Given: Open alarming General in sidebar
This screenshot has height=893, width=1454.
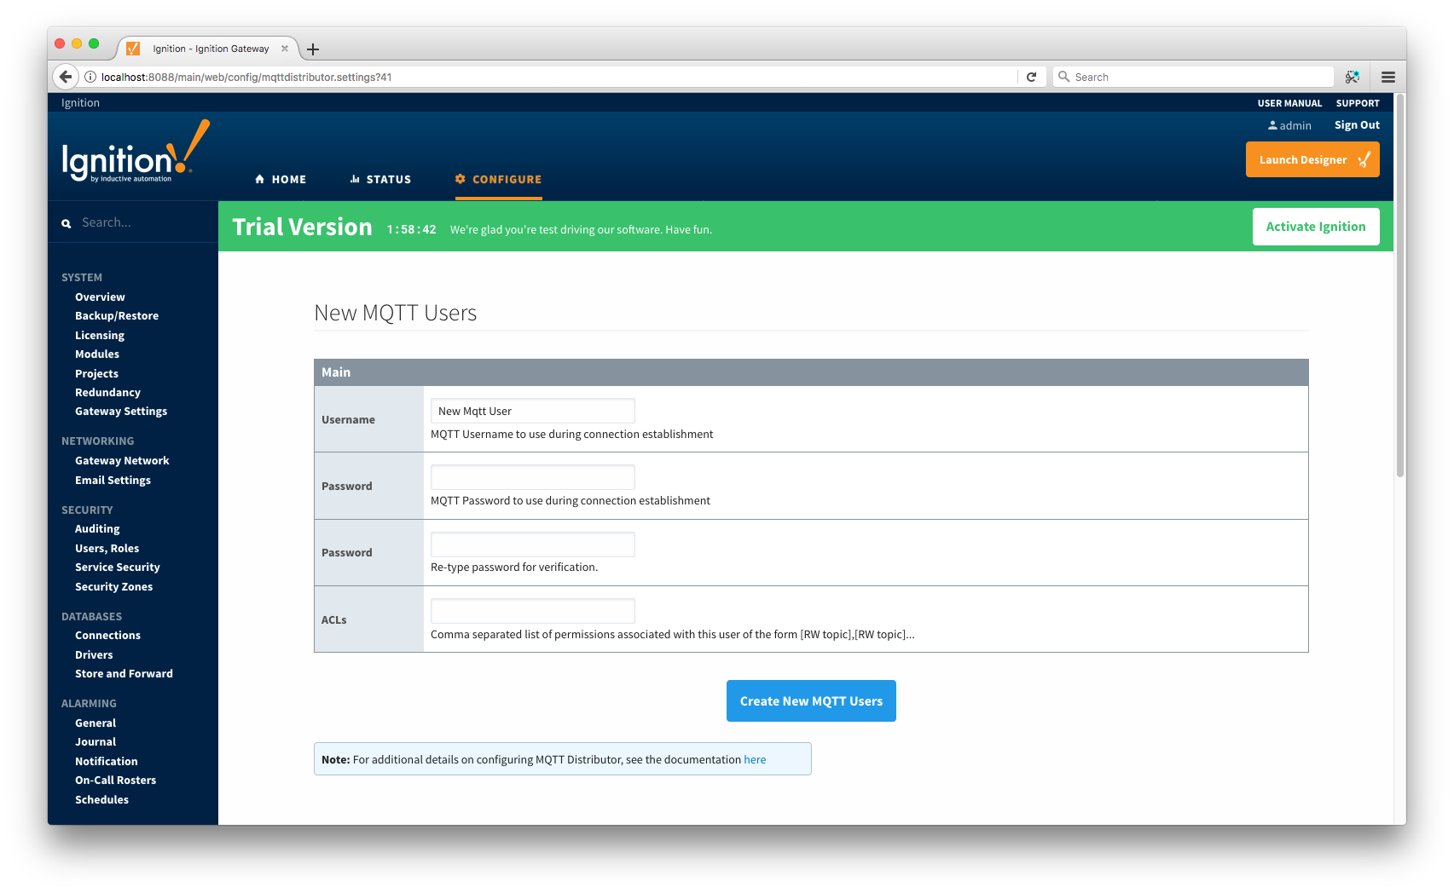Looking at the screenshot, I should [96, 723].
